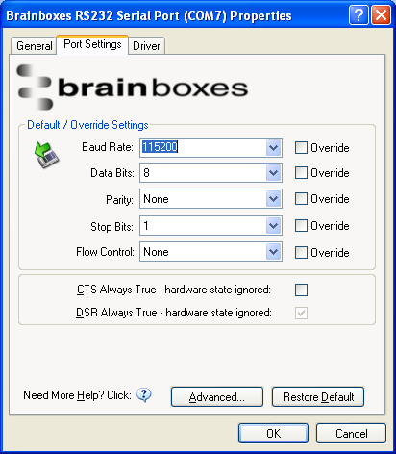The image size is (396, 454).
Task: Enable Override for Baud Rate
Action: coord(301,148)
